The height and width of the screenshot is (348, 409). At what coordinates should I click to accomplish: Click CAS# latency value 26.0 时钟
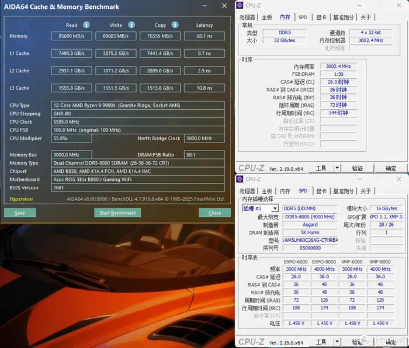click(x=338, y=82)
